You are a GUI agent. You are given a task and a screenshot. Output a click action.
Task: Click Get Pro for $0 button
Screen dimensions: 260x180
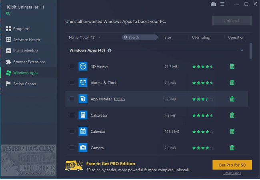232,165
